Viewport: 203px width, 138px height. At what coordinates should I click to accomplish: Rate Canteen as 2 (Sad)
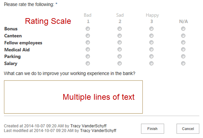point(120,36)
